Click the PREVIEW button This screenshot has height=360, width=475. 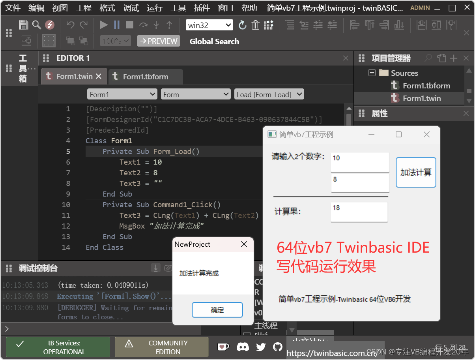coord(158,41)
